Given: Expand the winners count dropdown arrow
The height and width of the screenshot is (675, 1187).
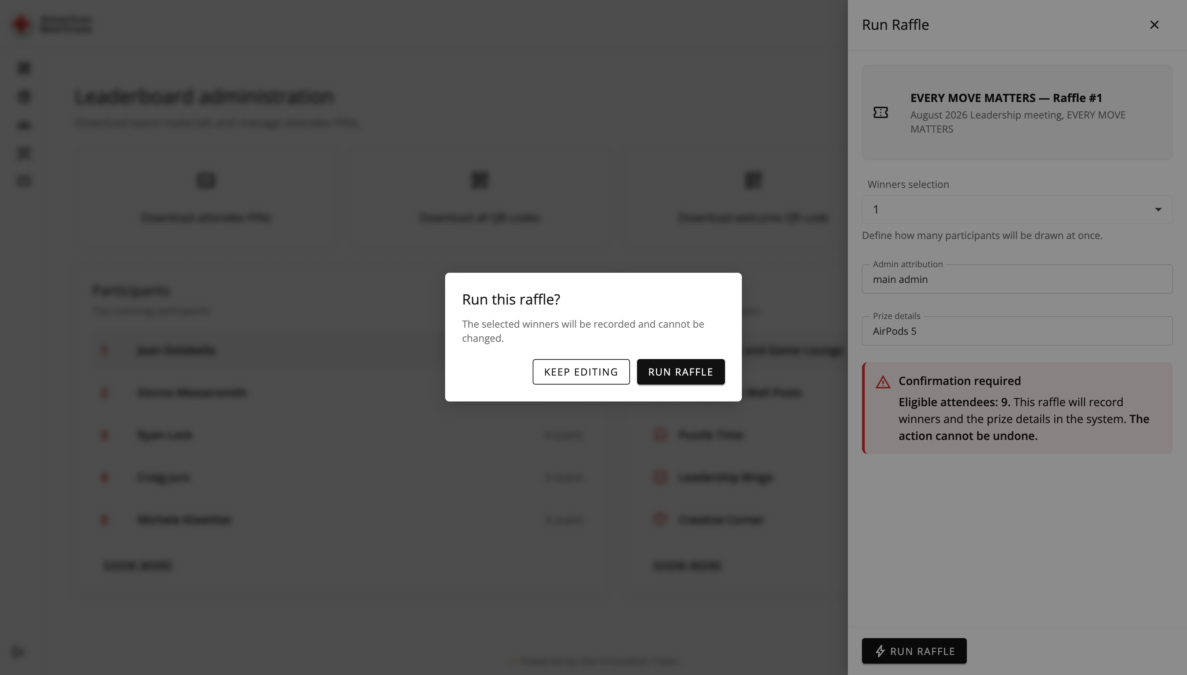Looking at the screenshot, I should [1158, 210].
